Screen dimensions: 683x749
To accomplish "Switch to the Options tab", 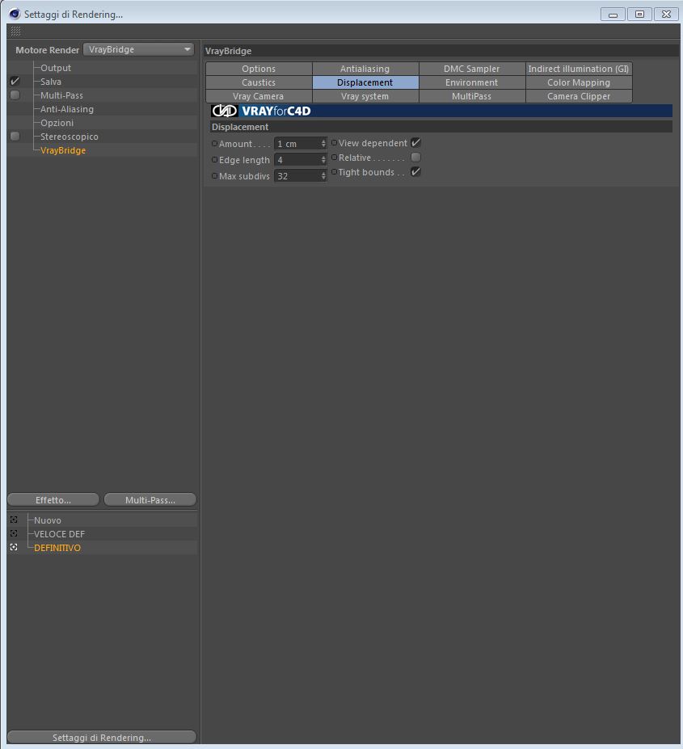I will coord(259,69).
